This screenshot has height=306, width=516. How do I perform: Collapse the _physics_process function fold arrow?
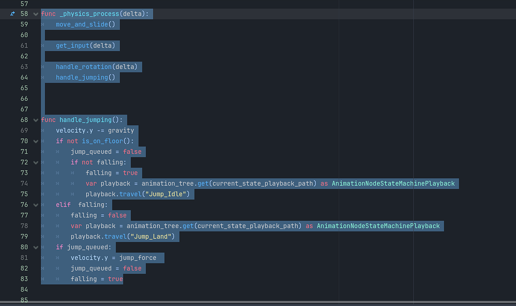pyautogui.click(x=35, y=14)
